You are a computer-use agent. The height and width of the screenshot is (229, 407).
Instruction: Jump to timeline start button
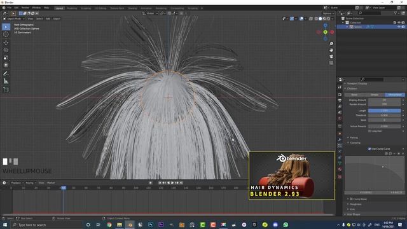tap(160, 183)
